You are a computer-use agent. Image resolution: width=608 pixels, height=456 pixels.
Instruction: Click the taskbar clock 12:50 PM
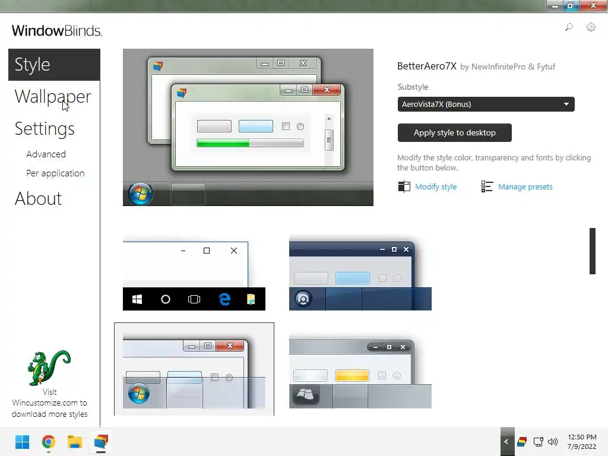click(x=582, y=442)
